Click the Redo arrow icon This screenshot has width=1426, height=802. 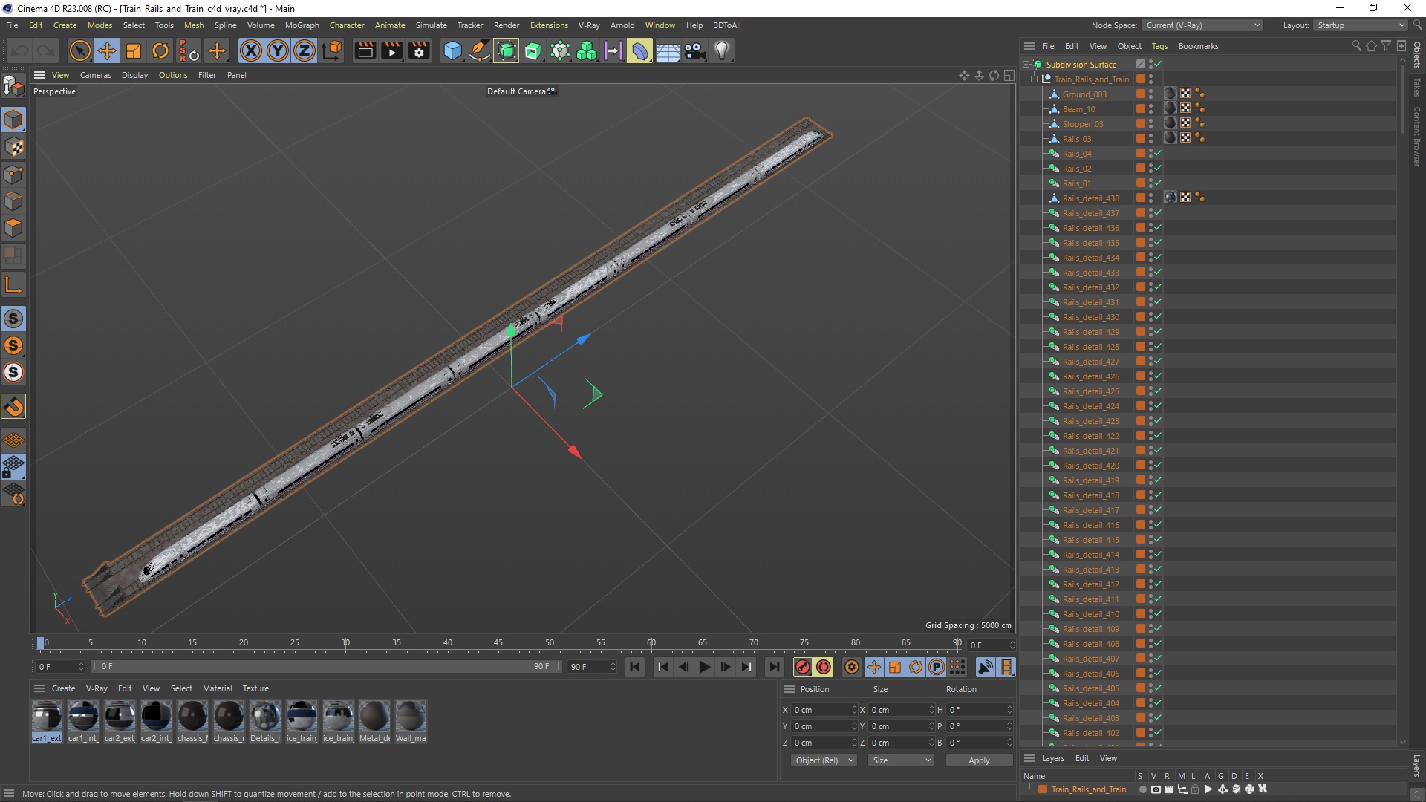pos(46,50)
